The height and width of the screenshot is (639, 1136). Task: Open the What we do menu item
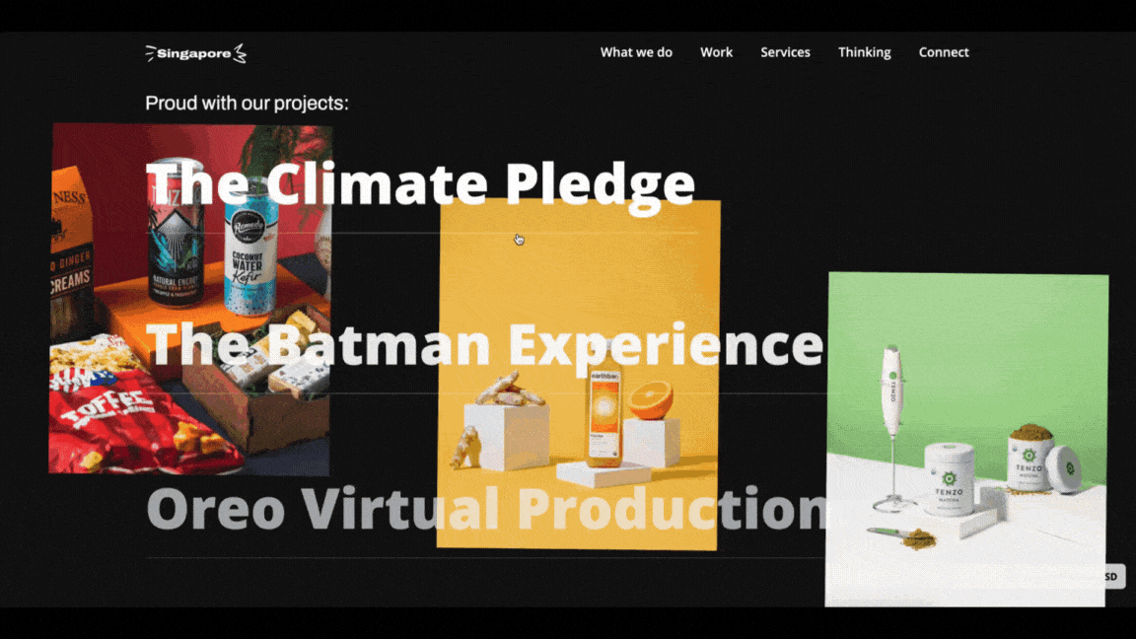(636, 52)
